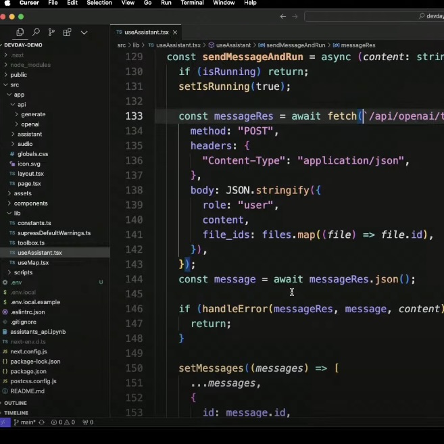The height and width of the screenshot is (444, 444).
Task: Collapse the lib folder
Action: (17, 213)
